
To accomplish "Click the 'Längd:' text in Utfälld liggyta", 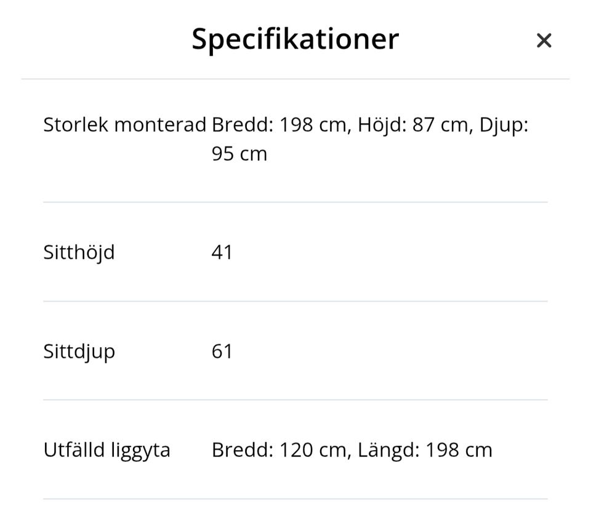I will 388,450.
